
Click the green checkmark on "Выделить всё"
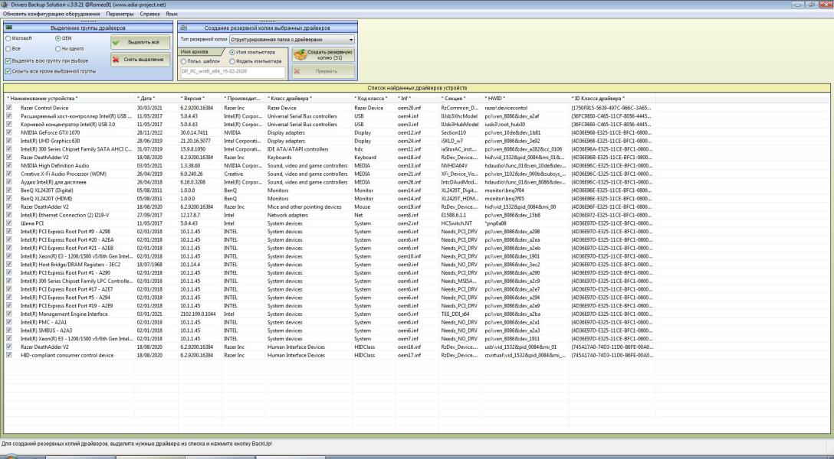point(117,43)
